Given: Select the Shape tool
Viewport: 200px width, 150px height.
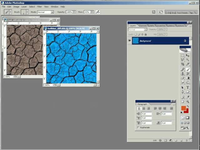Looking at the screenshot, I should click(187, 92).
